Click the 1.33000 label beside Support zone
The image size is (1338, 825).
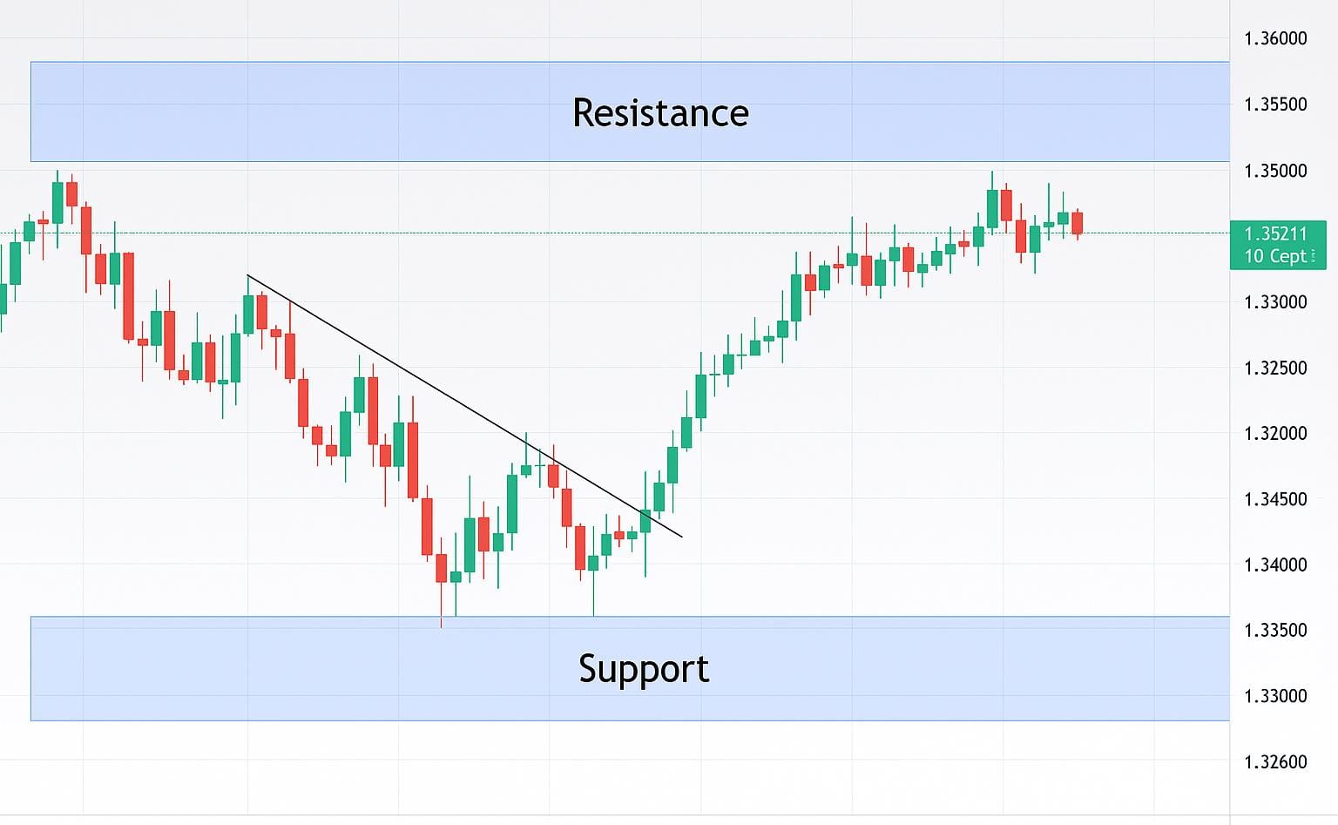1275,696
